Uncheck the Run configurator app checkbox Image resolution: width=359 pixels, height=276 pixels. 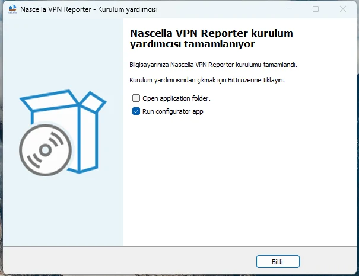pyautogui.click(x=136, y=111)
